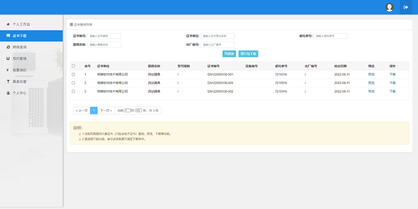Open 个人中心 in the sidebar
The image size is (418, 209).
click(x=21, y=93)
